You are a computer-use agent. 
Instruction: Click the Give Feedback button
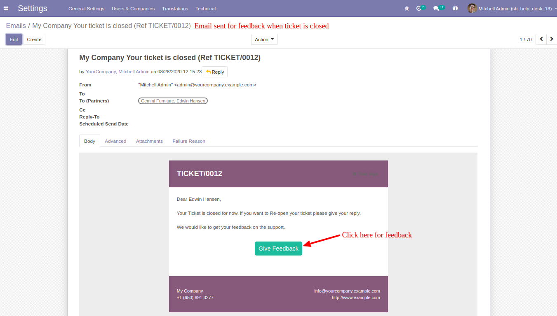tap(278, 249)
